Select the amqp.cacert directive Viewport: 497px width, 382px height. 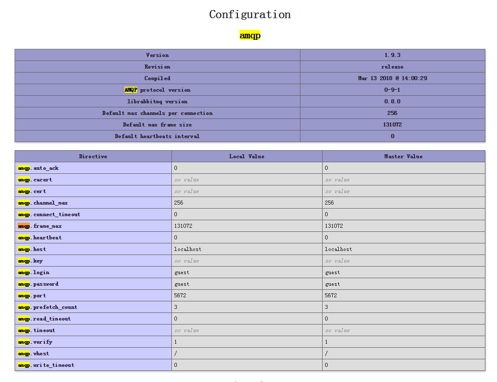pos(35,180)
